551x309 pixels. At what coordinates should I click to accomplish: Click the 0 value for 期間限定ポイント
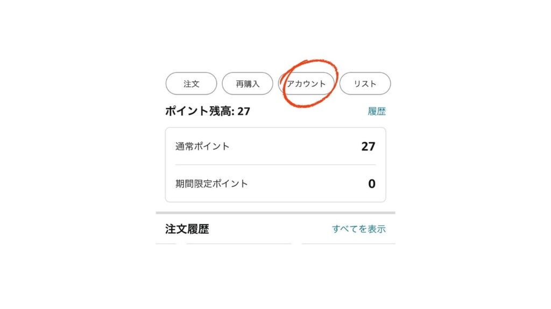pyautogui.click(x=372, y=183)
